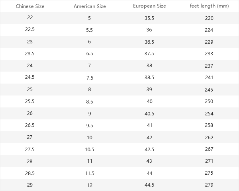Click feet length 233 cell
Image resolution: width=239 pixels, height=191 pixels.
[209, 54]
